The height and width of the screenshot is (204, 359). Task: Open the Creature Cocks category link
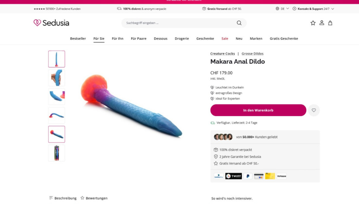click(222, 54)
